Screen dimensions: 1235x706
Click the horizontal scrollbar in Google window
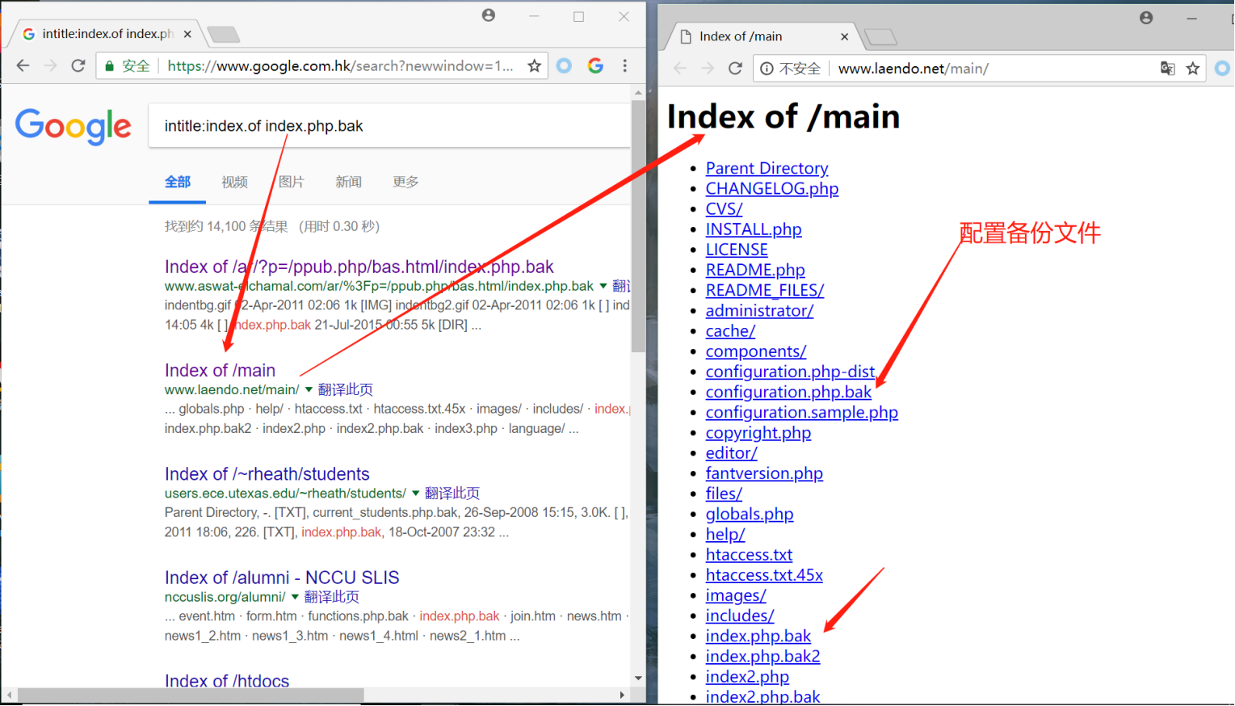pyautogui.click(x=191, y=695)
